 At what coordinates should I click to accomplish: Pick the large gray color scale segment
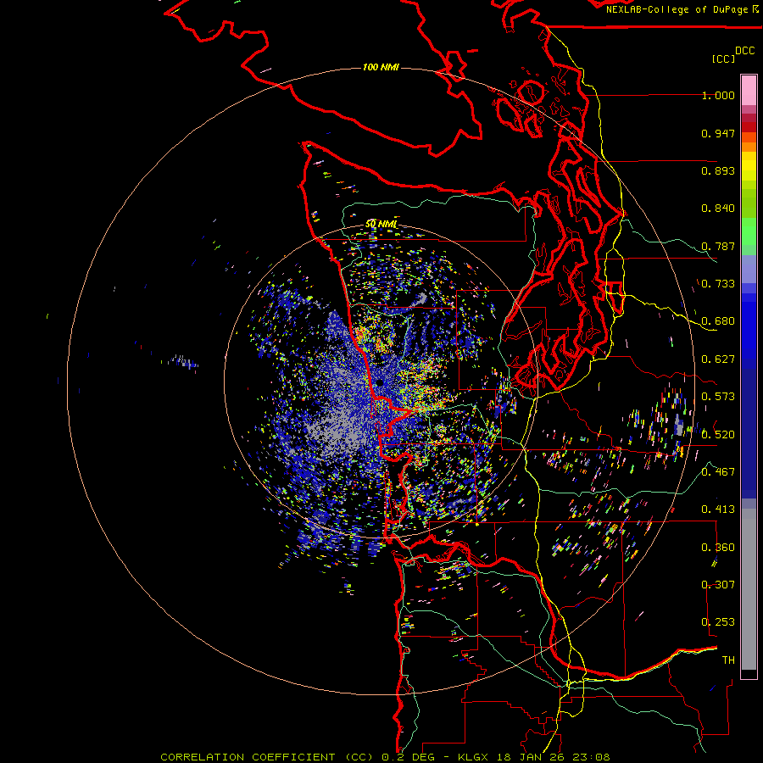749,589
